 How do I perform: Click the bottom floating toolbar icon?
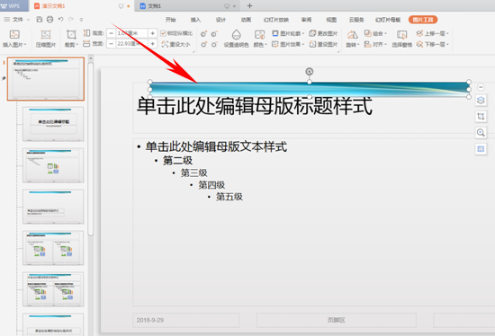481,149
